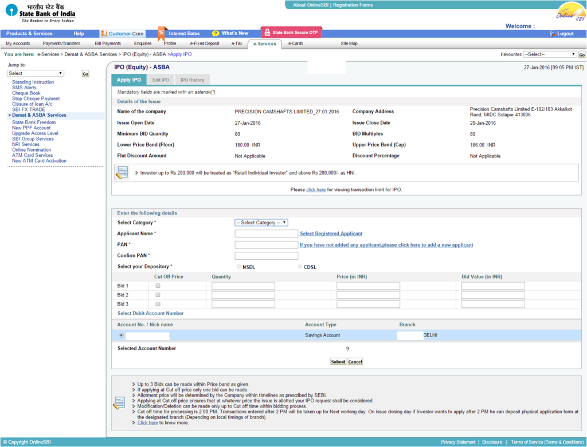
Task: Click the Go button next to Favourites
Action: [x=582, y=54]
